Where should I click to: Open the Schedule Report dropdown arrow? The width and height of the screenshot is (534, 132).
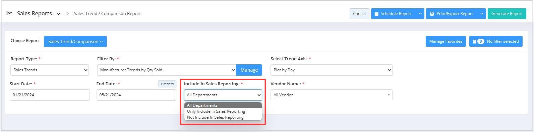coord(420,14)
